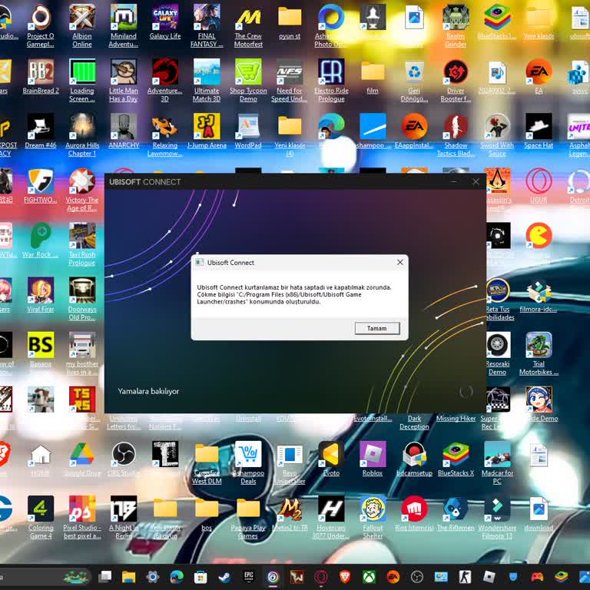Open Shop Tycoon Demo icon

click(248, 81)
